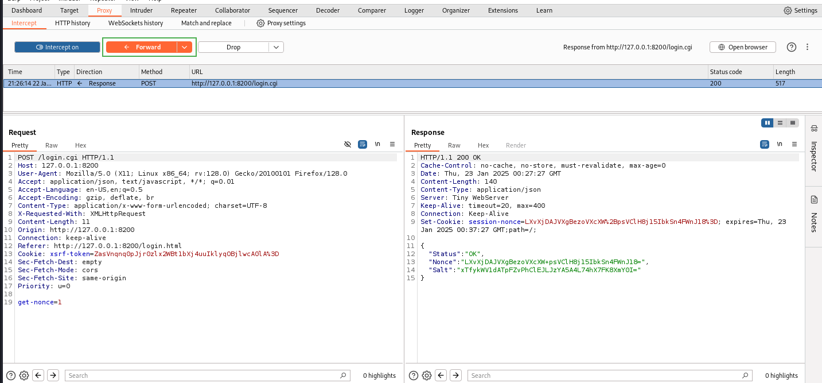Open browser button
Image resolution: width=822 pixels, height=383 pixels.
[x=743, y=47]
